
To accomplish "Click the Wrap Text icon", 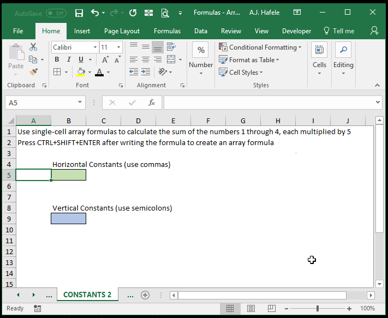I will point(171,46).
